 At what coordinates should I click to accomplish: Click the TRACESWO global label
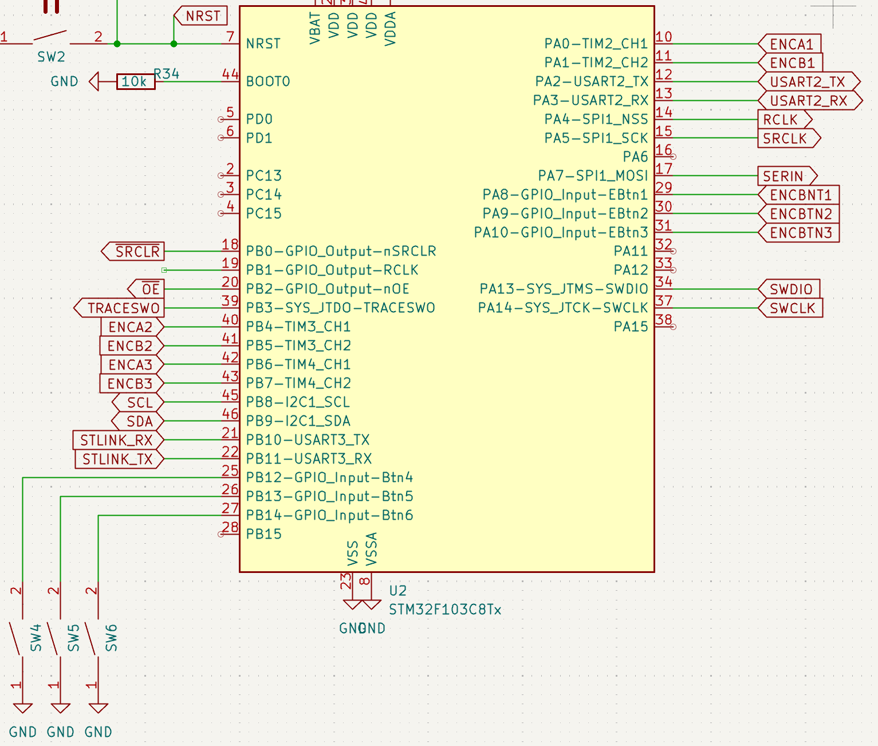coord(120,308)
